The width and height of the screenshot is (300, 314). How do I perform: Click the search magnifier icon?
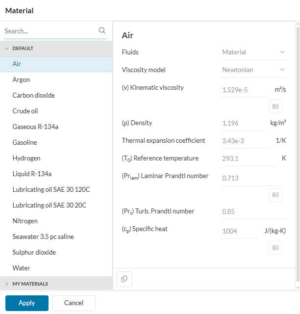[x=102, y=30]
